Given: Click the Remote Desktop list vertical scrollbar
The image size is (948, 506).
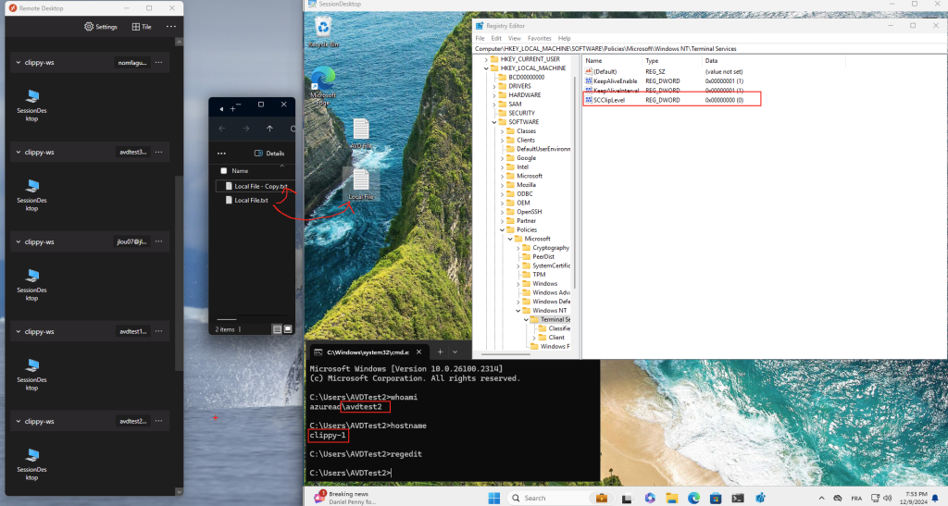Looking at the screenshot, I should tap(179, 272).
